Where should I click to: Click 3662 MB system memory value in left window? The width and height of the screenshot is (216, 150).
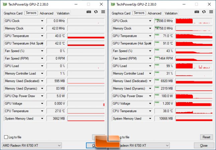point(56,119)
